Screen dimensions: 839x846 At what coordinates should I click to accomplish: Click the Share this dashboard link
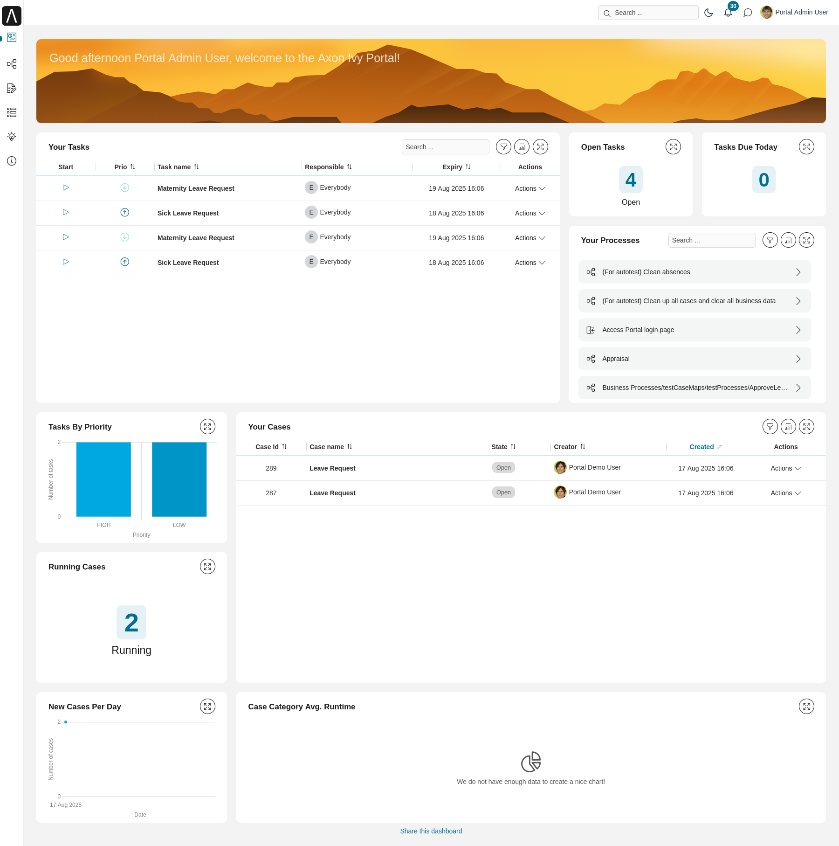(x=431, y=831)
